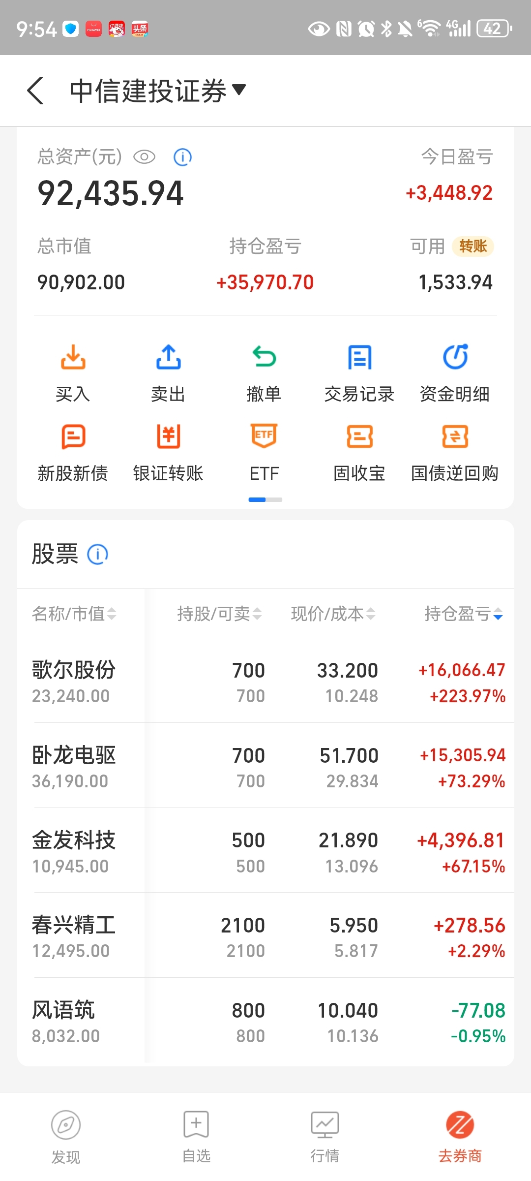Tap holding P&L value +35,970.70

click(265, 282)
